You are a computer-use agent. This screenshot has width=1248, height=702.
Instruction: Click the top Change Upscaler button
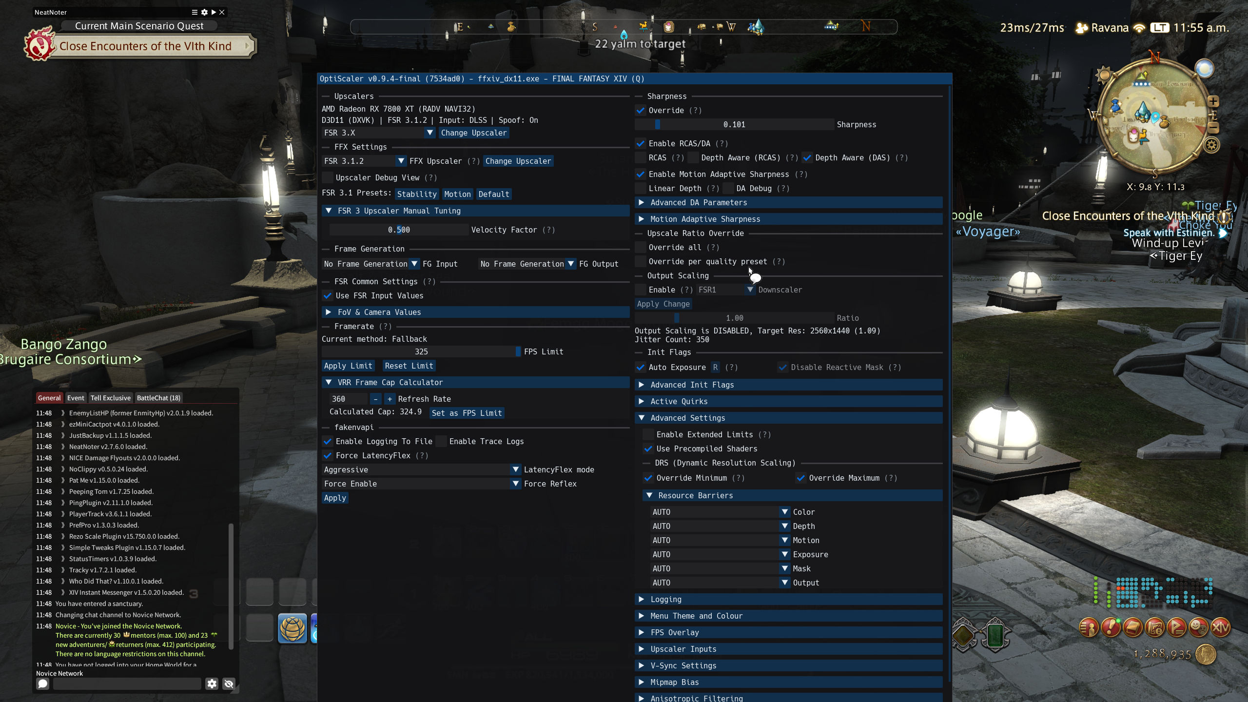pos(474,133)
